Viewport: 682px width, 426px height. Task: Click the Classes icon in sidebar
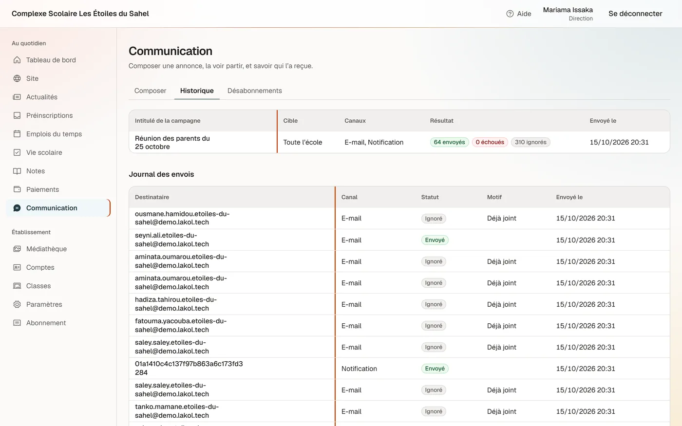point(17,286)
